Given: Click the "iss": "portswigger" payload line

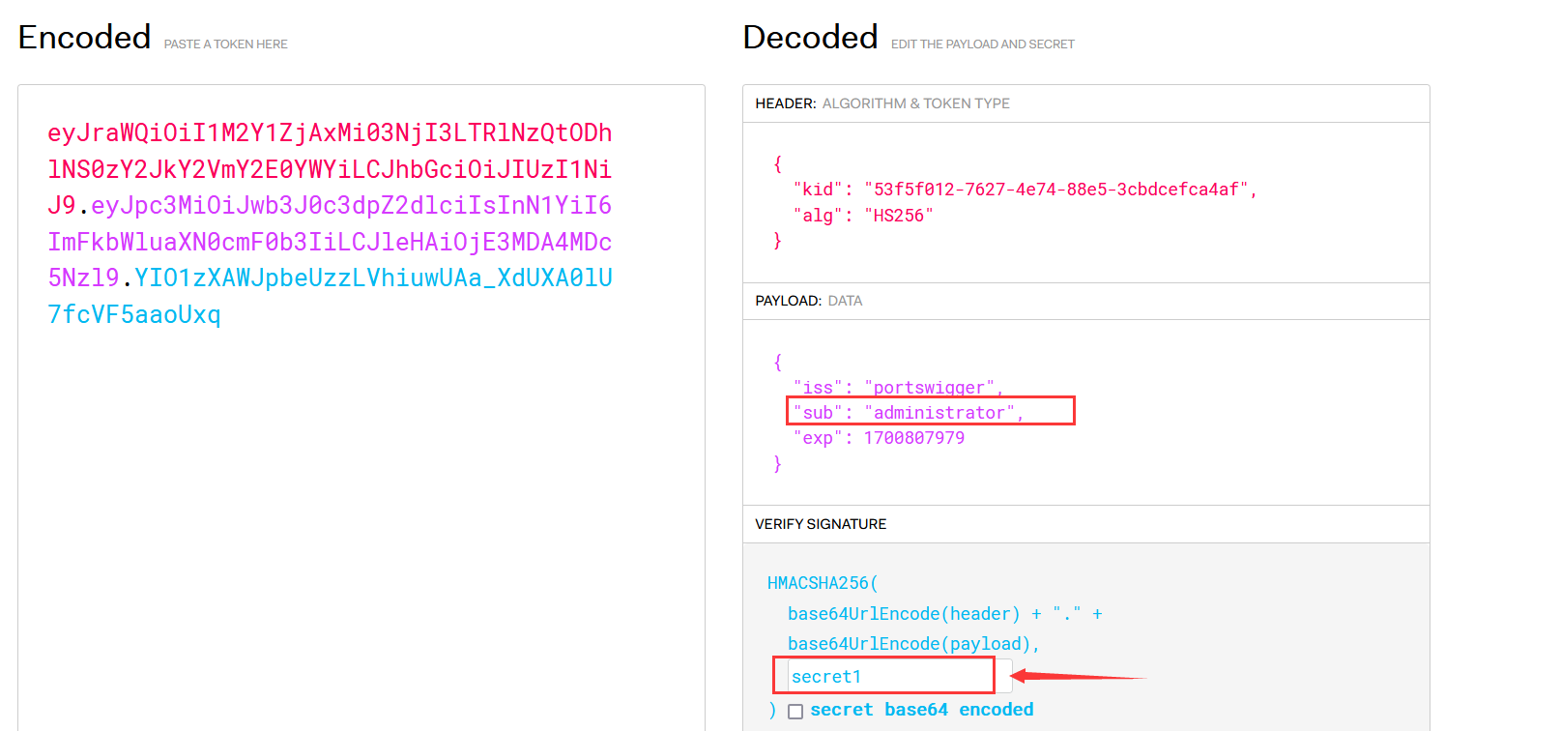Looking at the screenshot, I should point(898,388).
